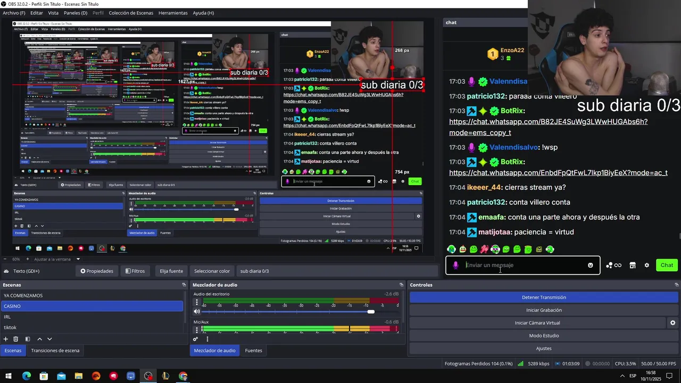Mute Audio del escritorio speaker icon
This screenshot has height=383, width=681.
pyautogui.click(x=197, y=311)
